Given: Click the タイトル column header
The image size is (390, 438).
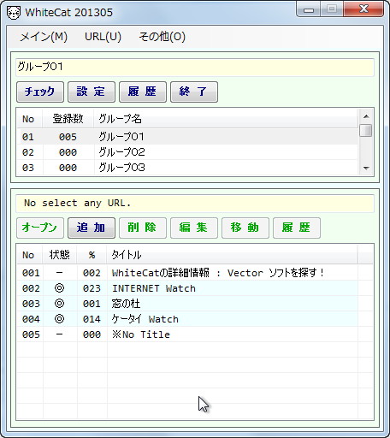Looking at the screenshot, I should 232,255.
